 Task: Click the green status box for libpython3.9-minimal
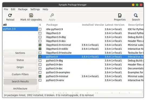tap(40, 45)
